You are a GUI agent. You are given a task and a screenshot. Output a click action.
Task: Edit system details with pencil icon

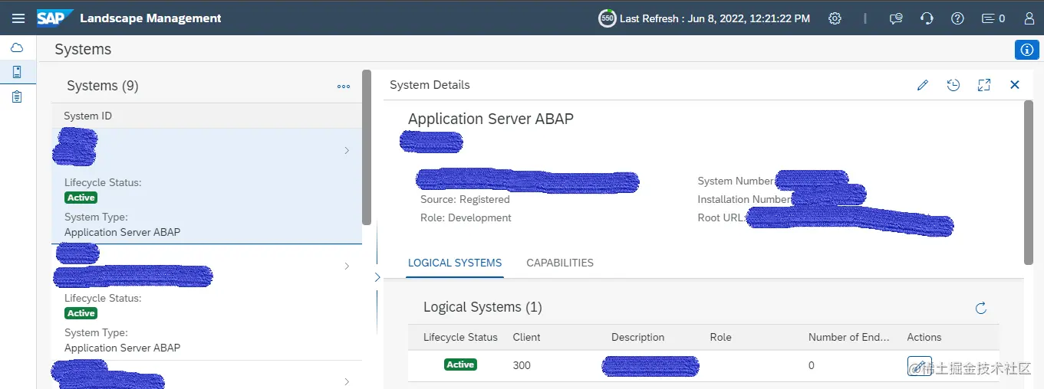pyautogui.click(x=923, y=85)
